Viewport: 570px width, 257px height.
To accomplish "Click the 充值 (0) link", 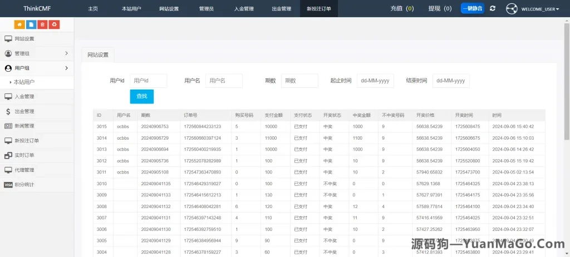I will point(402,8).
